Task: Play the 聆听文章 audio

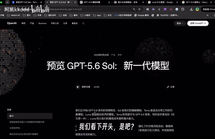Action: tap(78, 87)
